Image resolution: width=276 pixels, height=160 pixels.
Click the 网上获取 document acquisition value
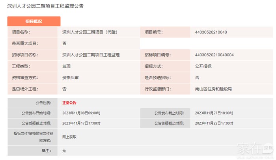tap(69, 137)
